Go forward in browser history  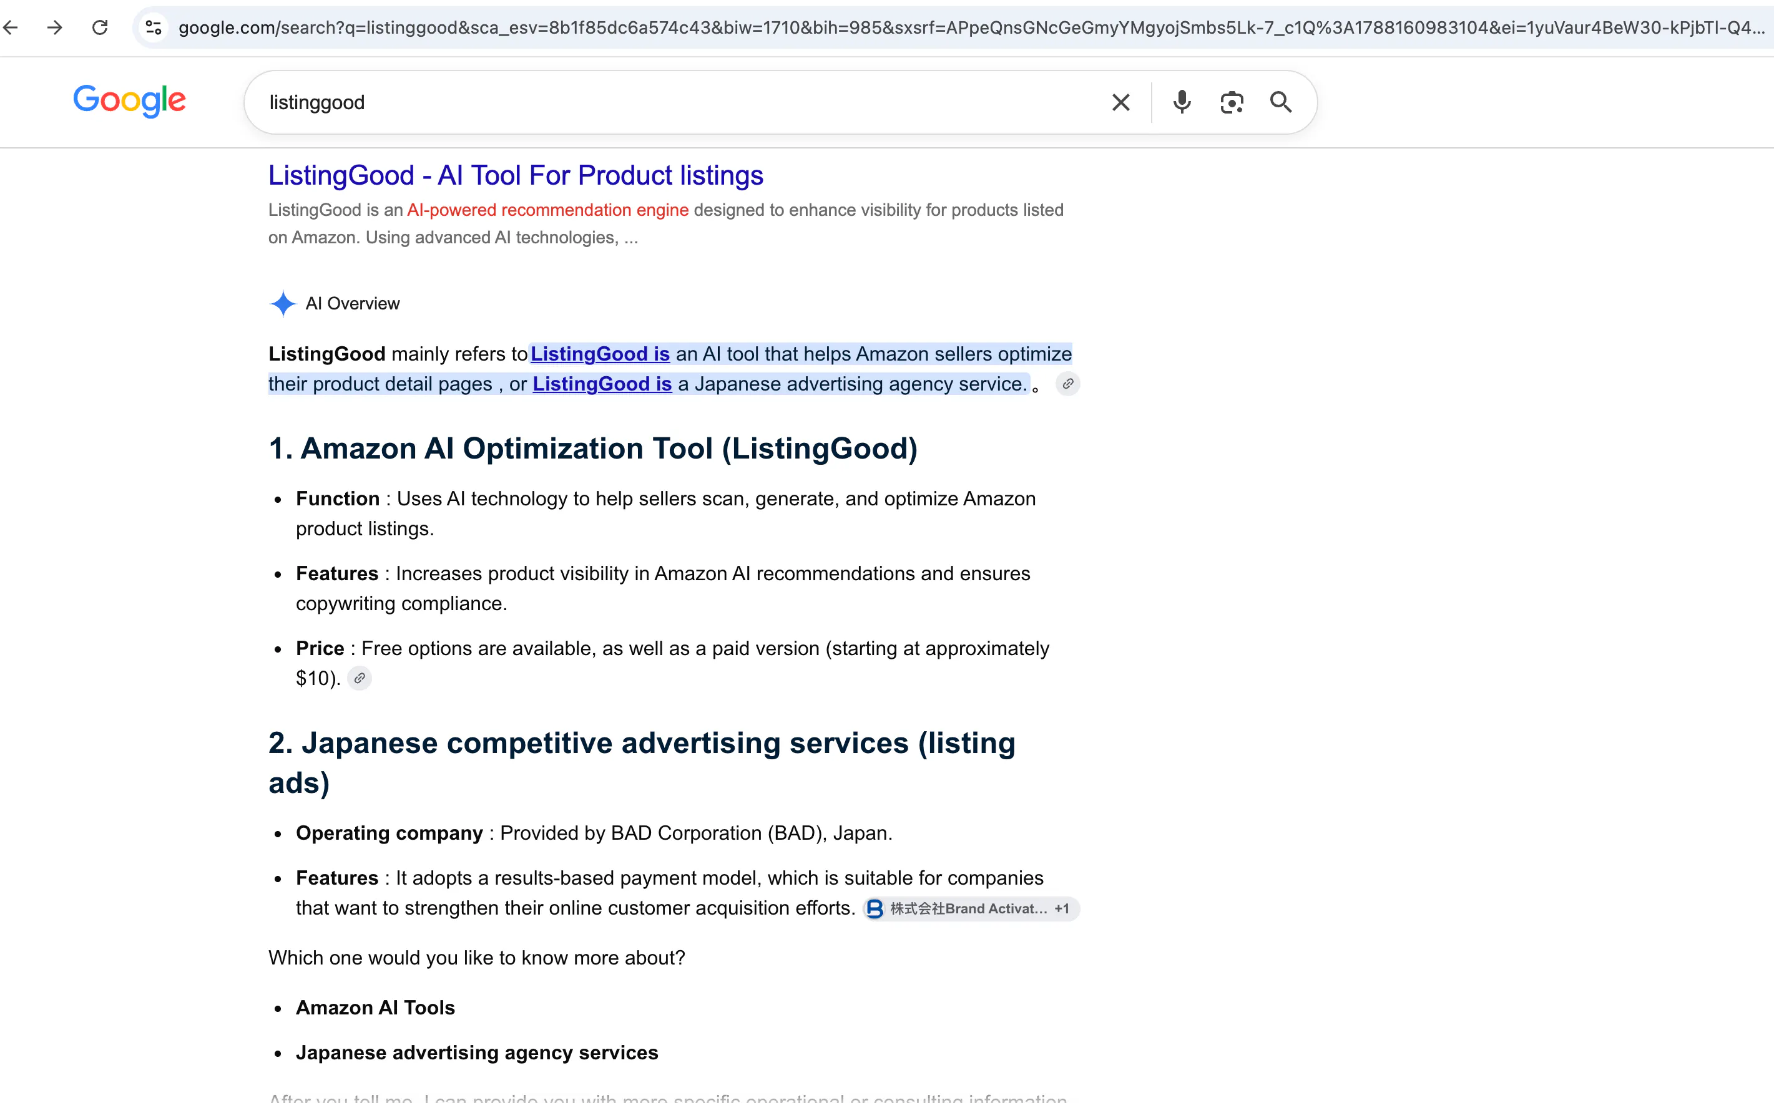(55, 27)
